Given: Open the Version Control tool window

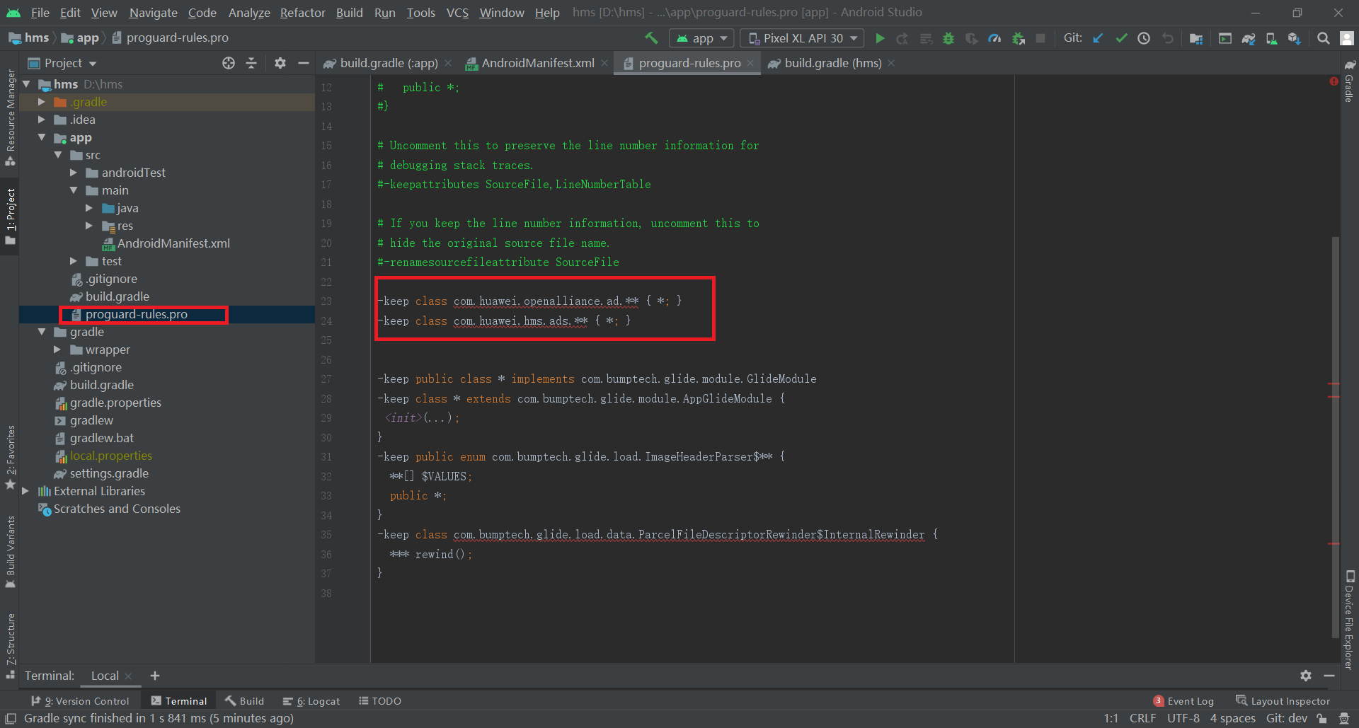Looking at the screenshot, I should pyautogui.click(x=80, y=701).
